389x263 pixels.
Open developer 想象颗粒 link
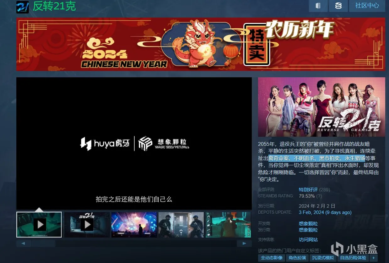308,224
